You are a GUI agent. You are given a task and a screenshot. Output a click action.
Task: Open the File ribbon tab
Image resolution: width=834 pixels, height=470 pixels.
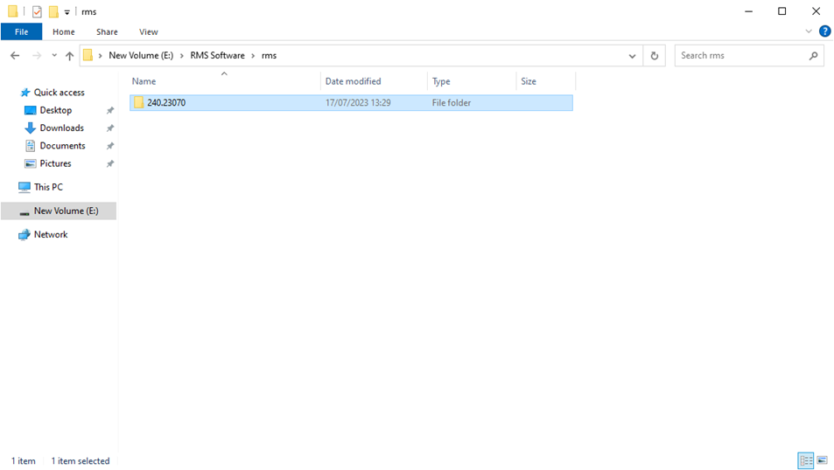21,31
